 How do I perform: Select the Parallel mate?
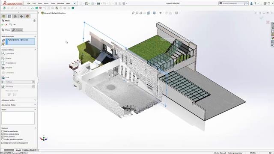pos(7,58)
